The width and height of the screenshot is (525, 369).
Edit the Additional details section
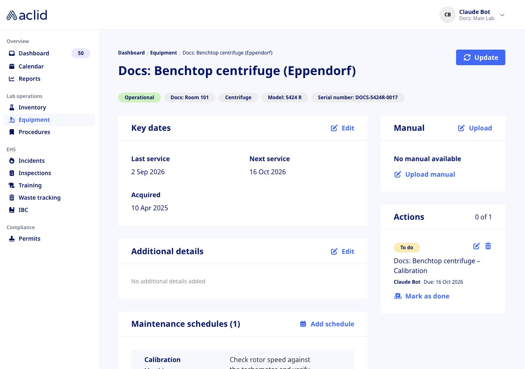click(x=342, y=251)
